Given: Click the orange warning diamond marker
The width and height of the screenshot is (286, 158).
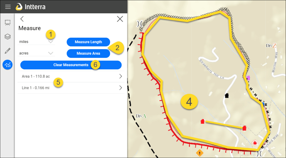Looking at the screenshot, I should click(x=200, y=153).
